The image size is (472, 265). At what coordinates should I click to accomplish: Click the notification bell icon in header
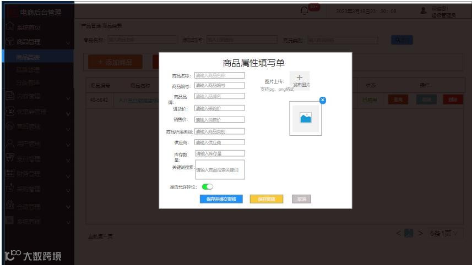click(x=305, y=11)
